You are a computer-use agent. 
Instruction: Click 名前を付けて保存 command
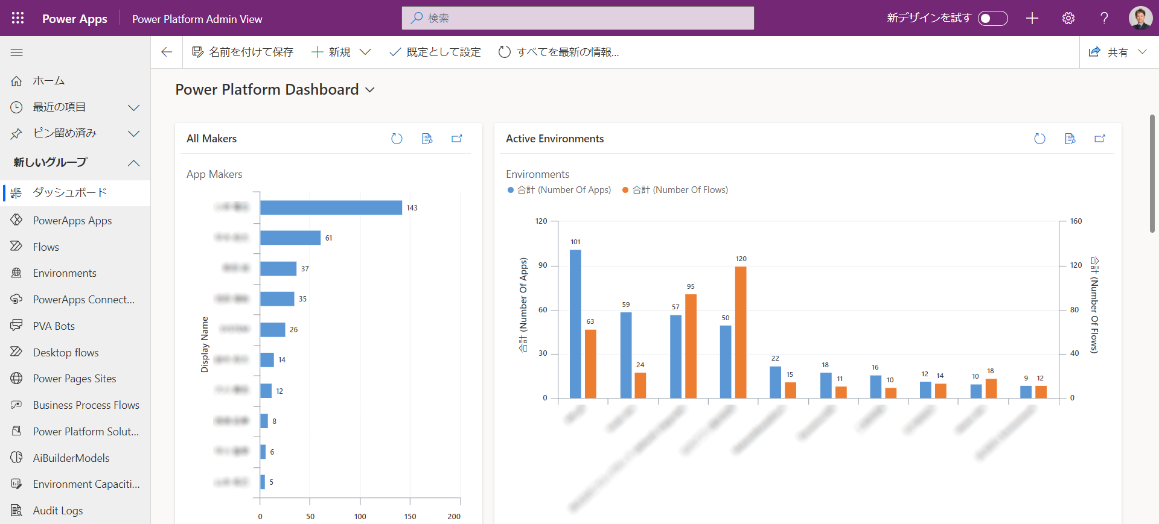tap(243, 52)
